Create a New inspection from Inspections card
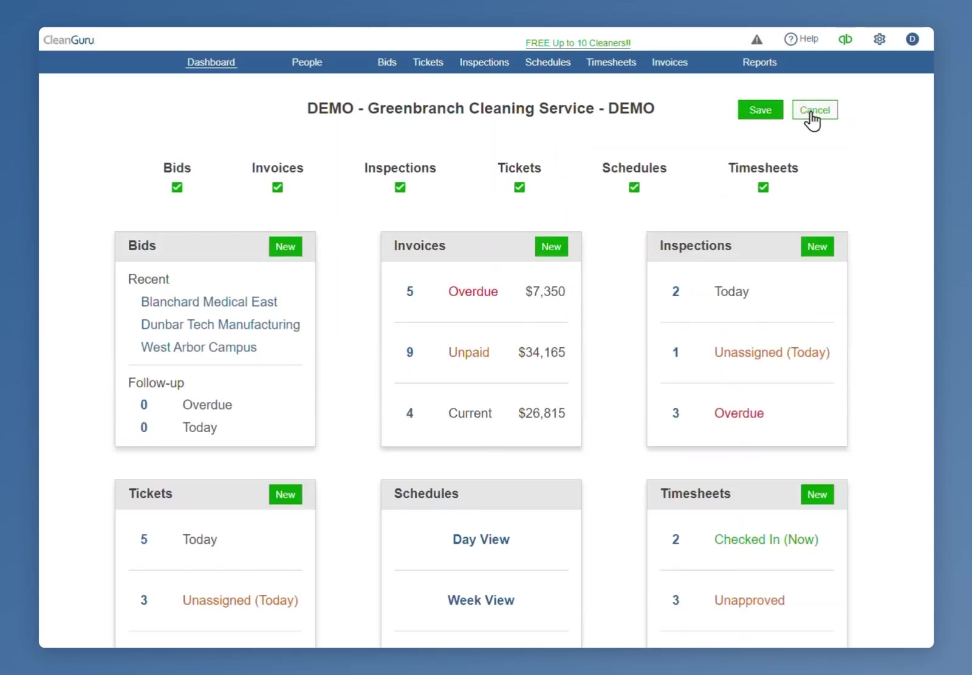972x675 pixels. pyautogui.click(x=817, y=246)
